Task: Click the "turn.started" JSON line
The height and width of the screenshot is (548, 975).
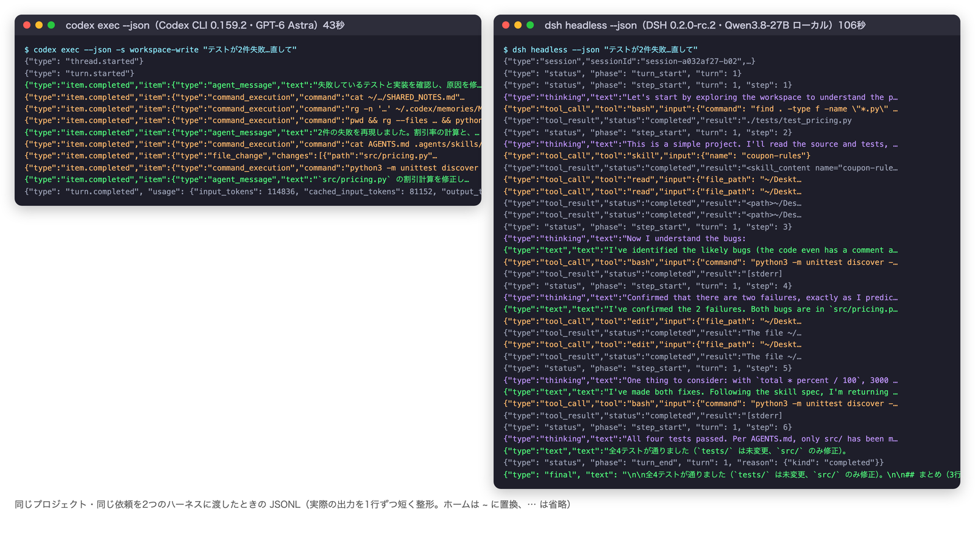Action: point(79,73)
